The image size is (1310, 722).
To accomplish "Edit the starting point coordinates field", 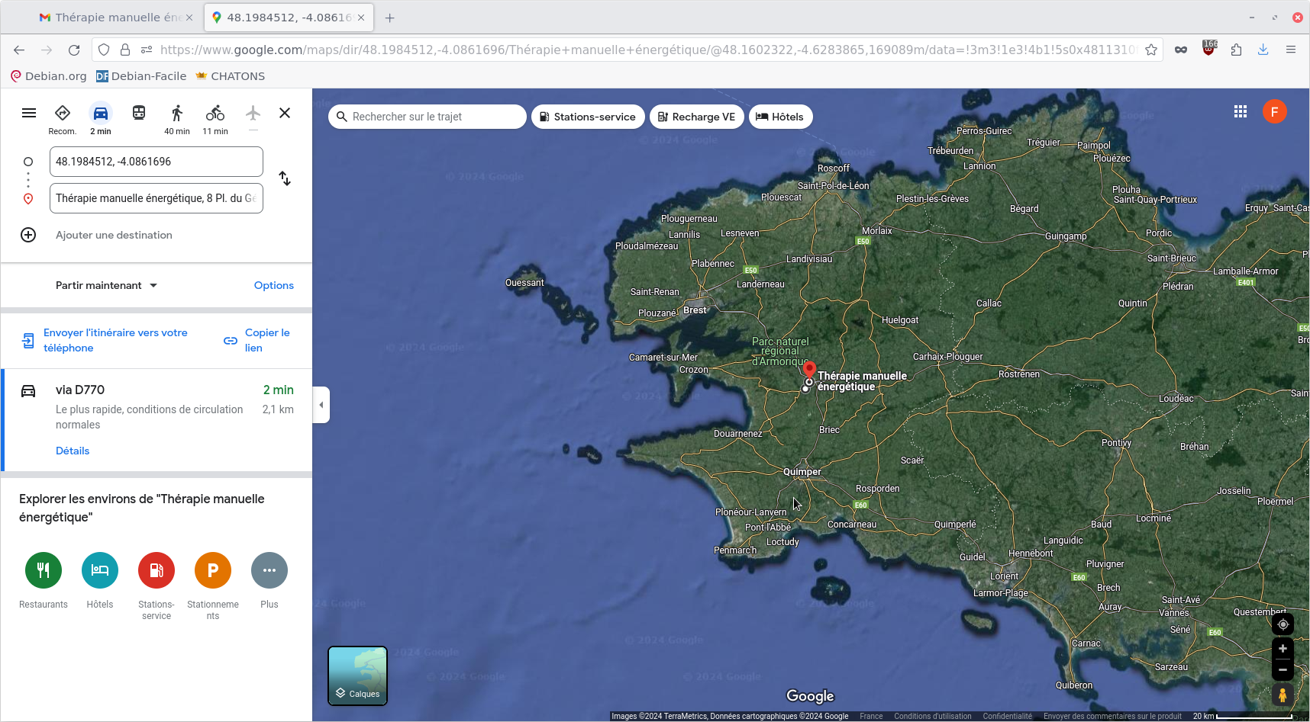I will 156,162.
